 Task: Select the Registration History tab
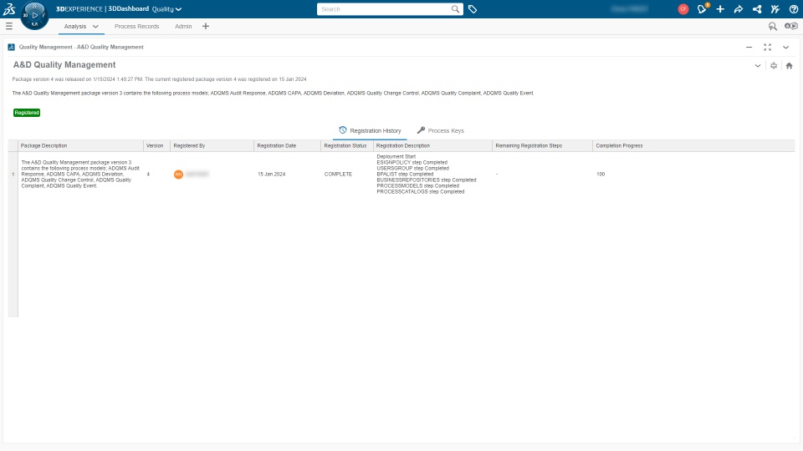click(370, 130)
